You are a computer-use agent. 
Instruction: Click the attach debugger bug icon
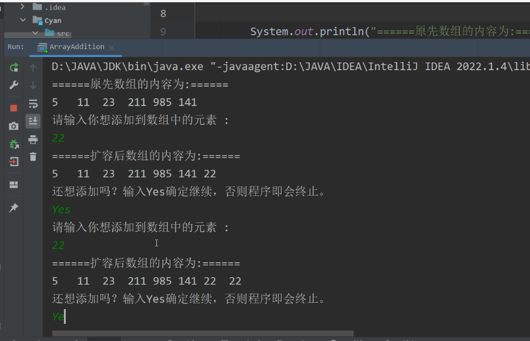14,144
